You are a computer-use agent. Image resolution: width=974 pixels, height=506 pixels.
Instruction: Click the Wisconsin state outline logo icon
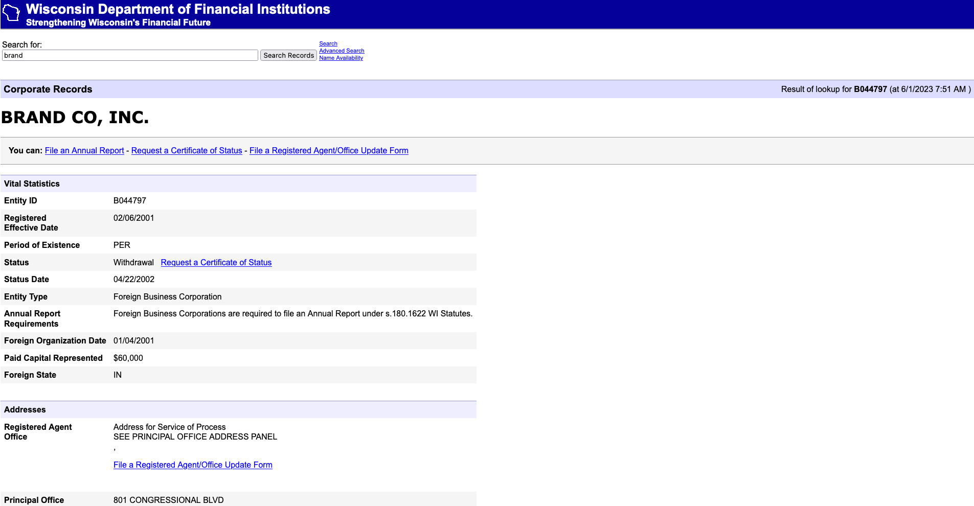pos(11,13)
